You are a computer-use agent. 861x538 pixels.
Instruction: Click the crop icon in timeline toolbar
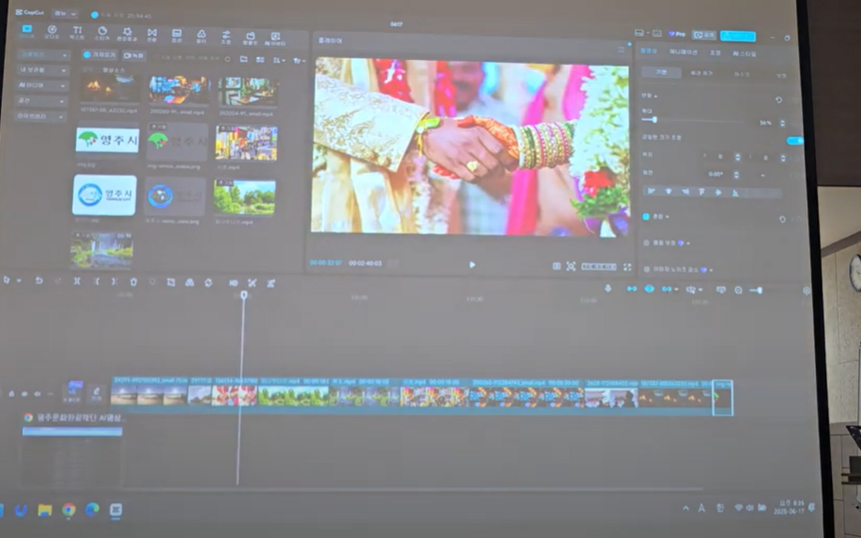pos(171,283)
